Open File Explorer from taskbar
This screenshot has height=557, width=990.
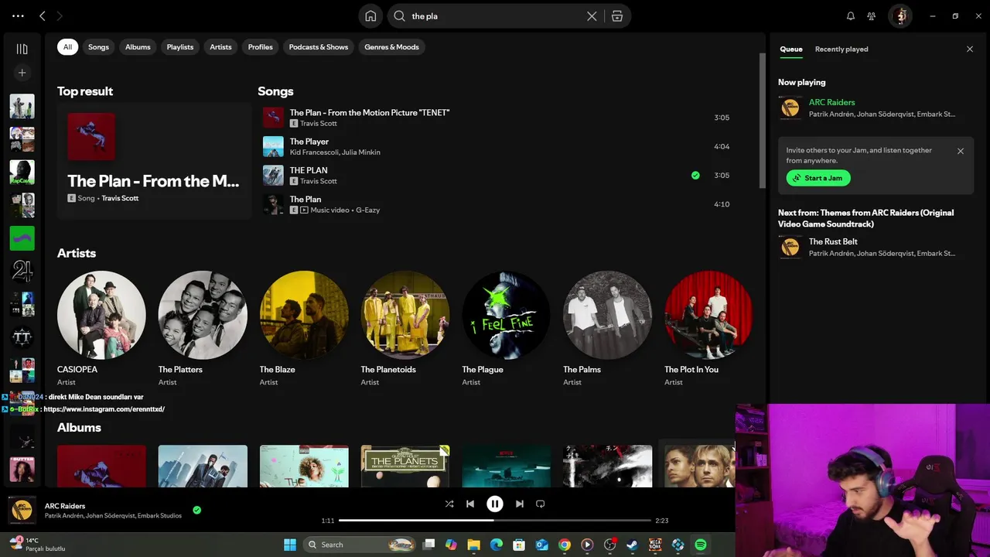coord(474,545)
